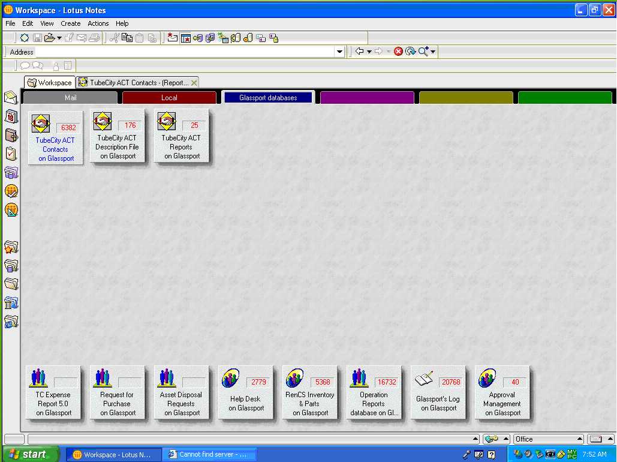Viewport: 617px width, 462px height.
Task: Open the Edit menu
Action: pyautogui.click(x=27, y=23)
